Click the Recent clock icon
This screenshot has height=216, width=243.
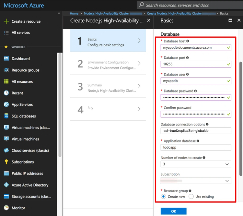(x=6, y=93)
